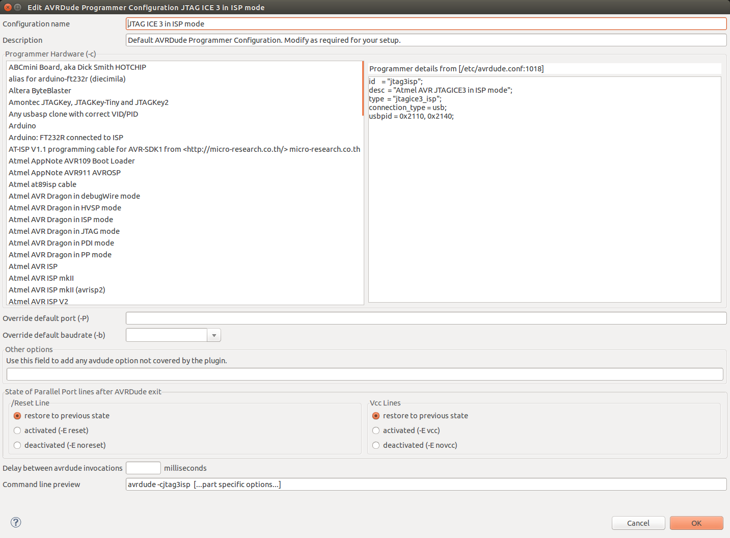The height and width of the screenshot is (538, 730).
Task: Select Atmel AppNote AVR911 AVROSP
Action: coord(184,173)
